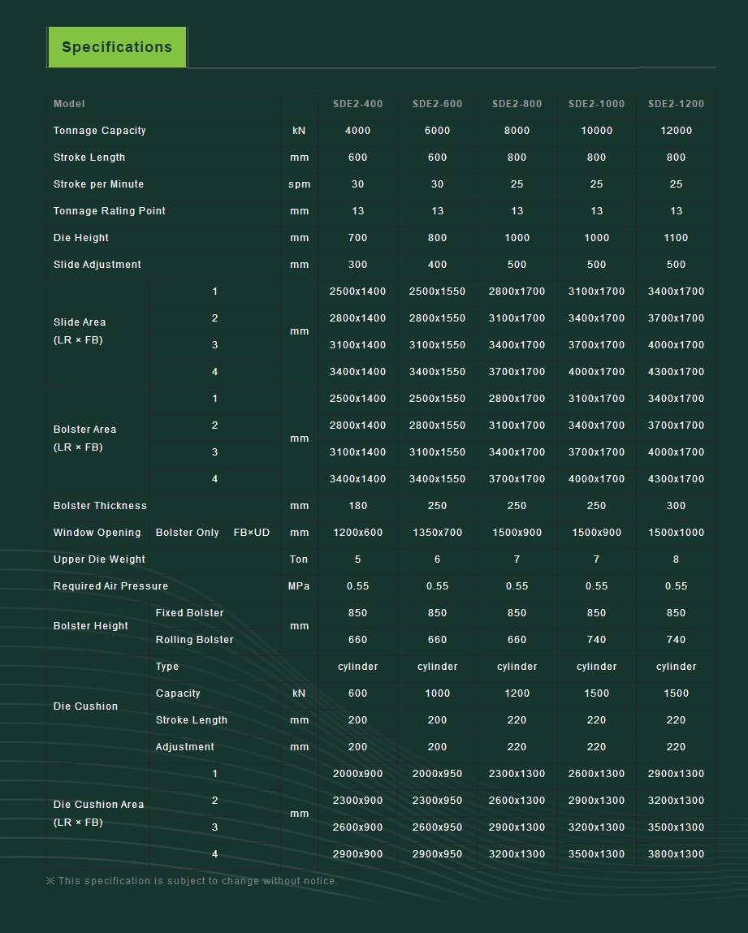Click the 3800x1300 die cushion area value
This screenshot has height=933, width=748.
click(676, 854)
